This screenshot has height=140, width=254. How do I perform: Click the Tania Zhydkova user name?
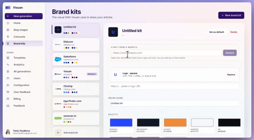click(21, 131)
